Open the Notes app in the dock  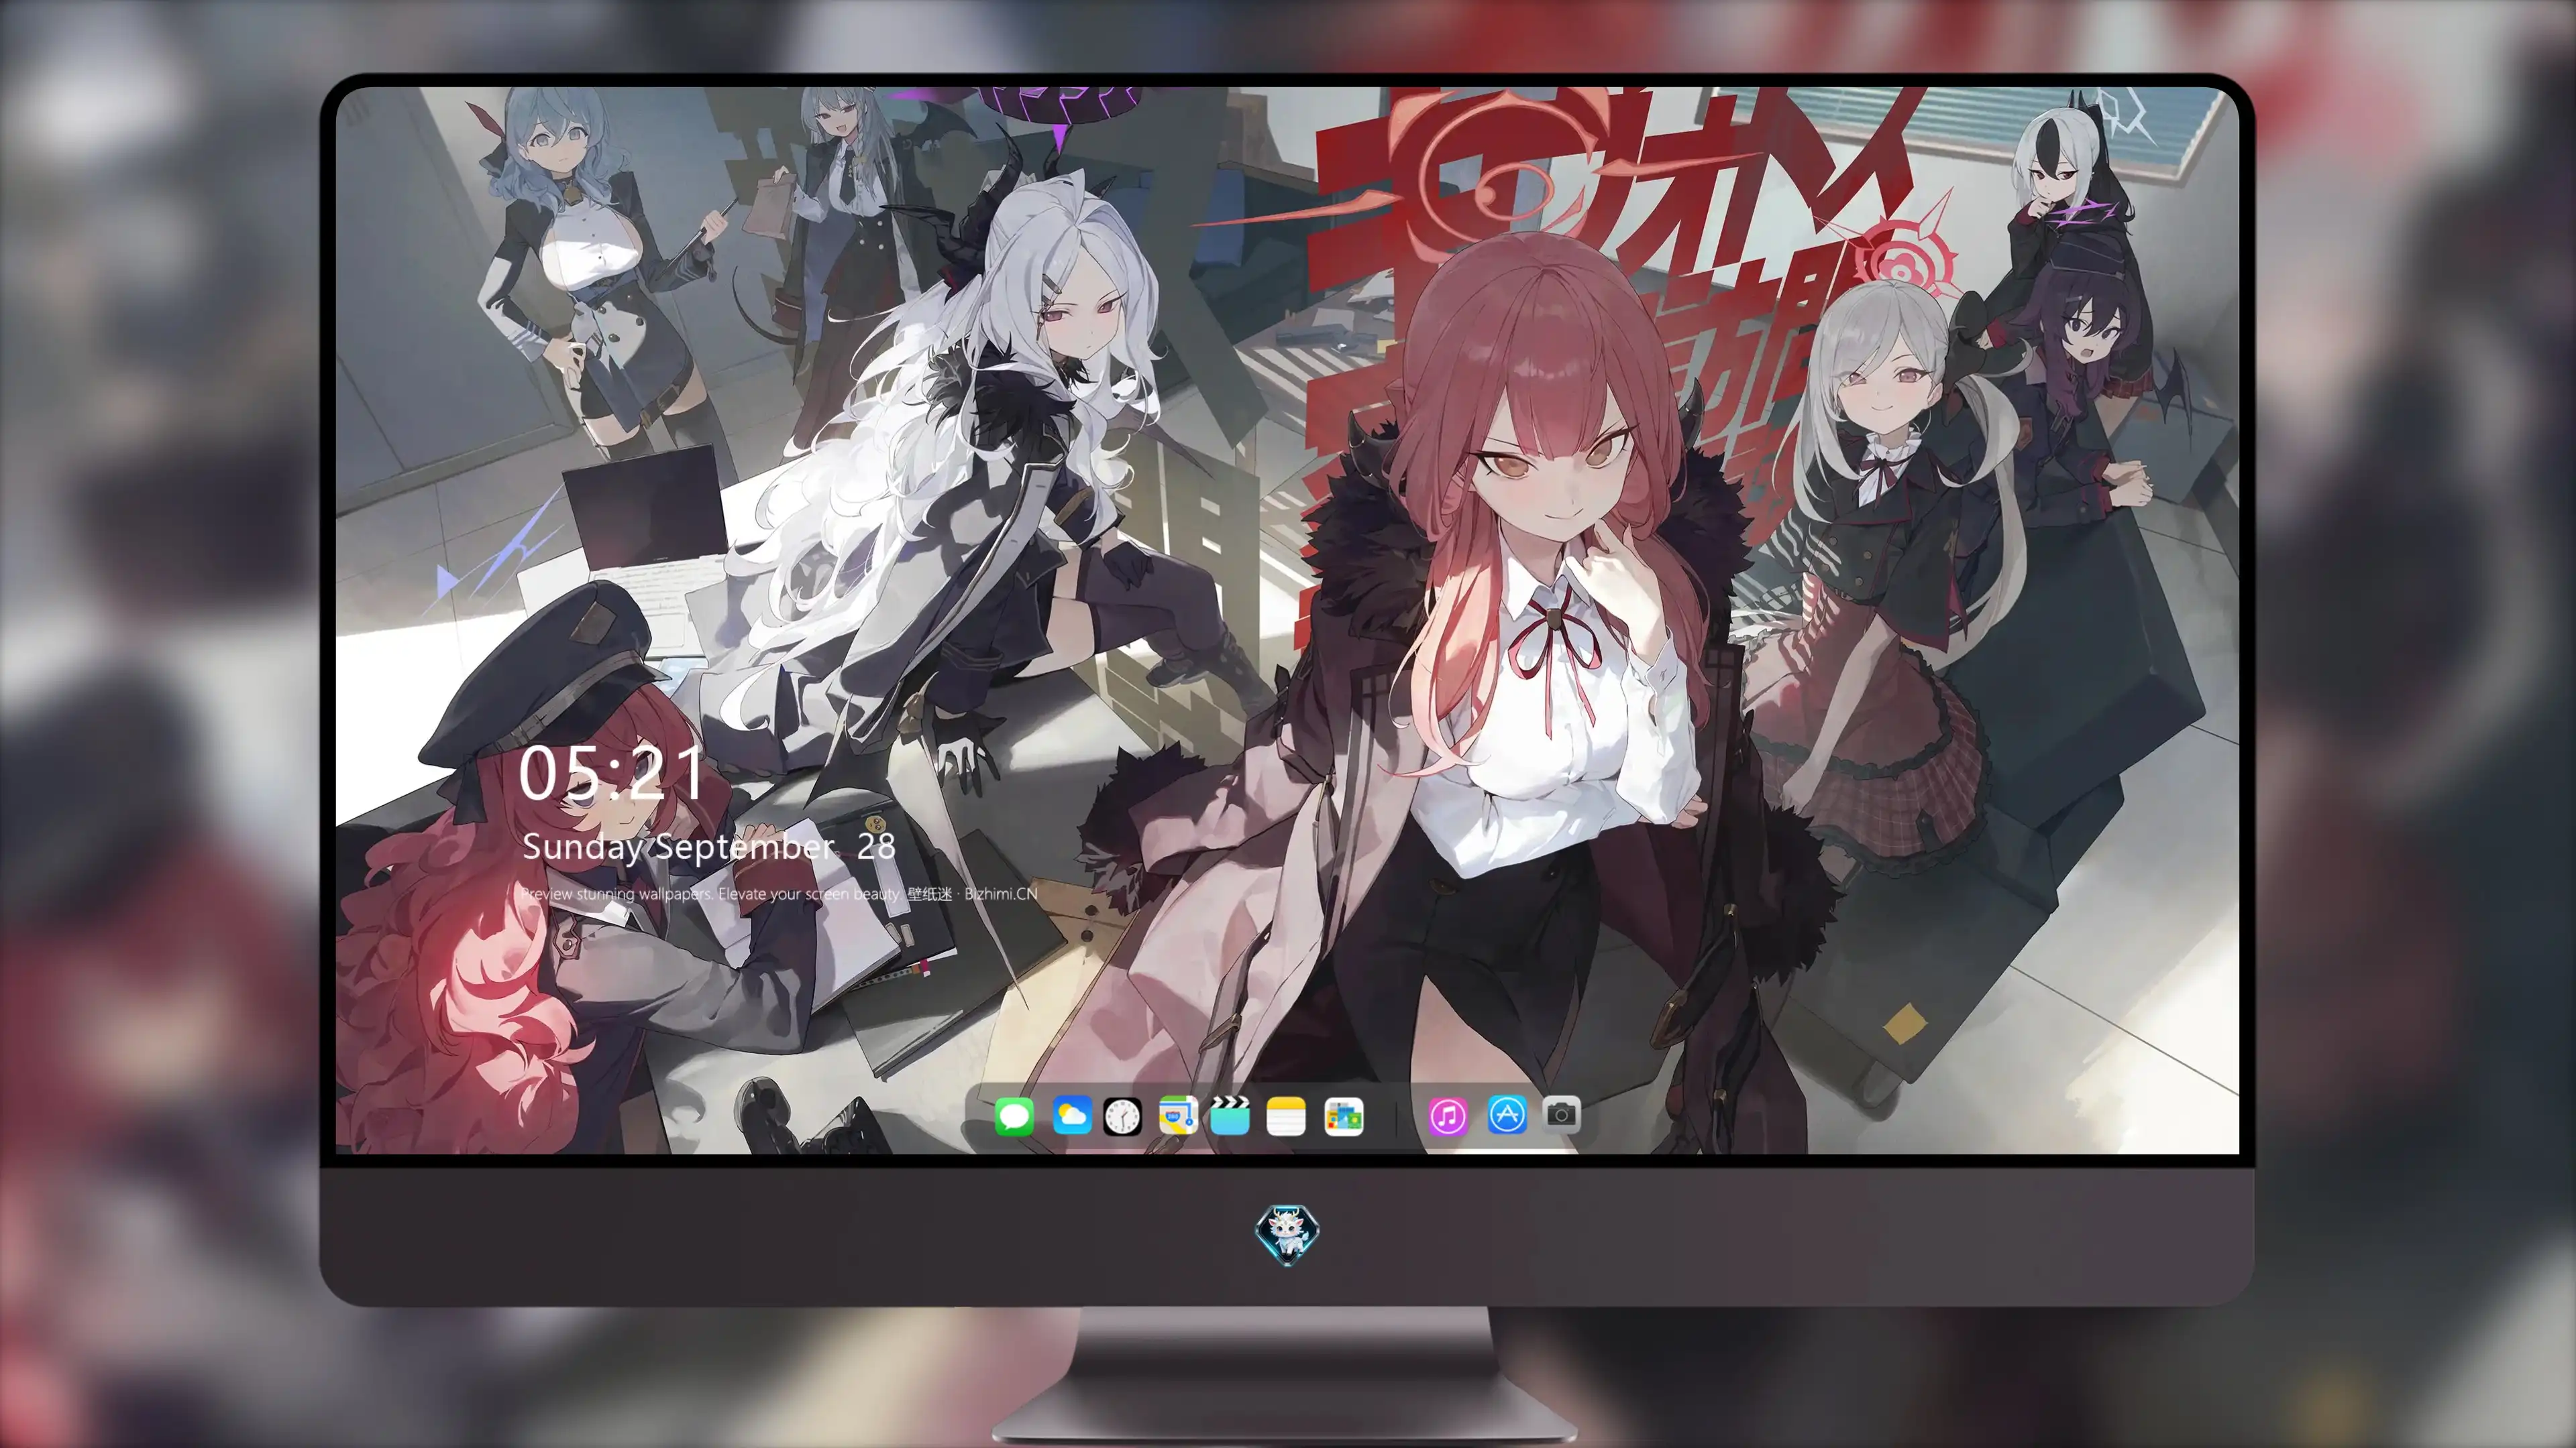[1286, 1115]
